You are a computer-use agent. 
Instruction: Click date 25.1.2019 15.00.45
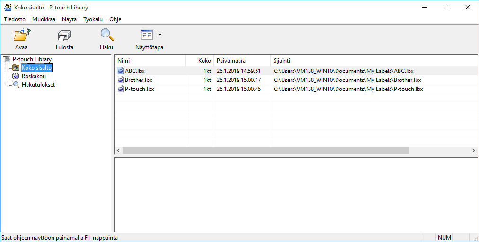click(239, 89)
